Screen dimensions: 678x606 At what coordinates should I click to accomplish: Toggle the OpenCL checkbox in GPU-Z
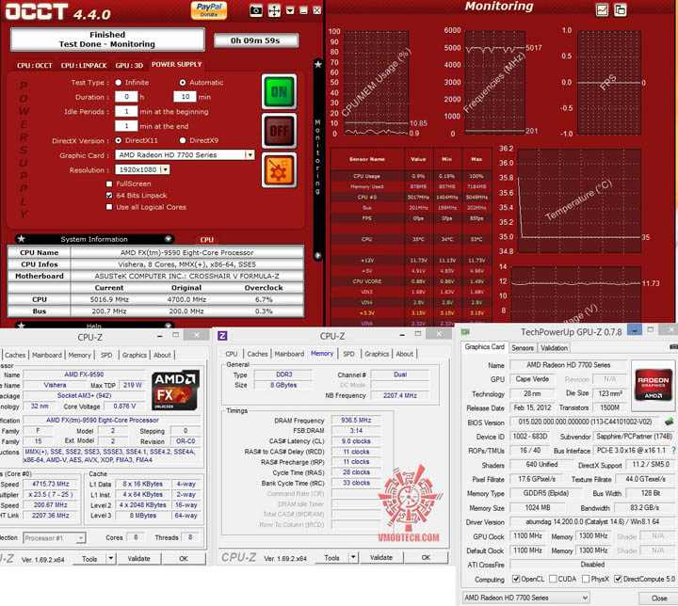[516, 579]
